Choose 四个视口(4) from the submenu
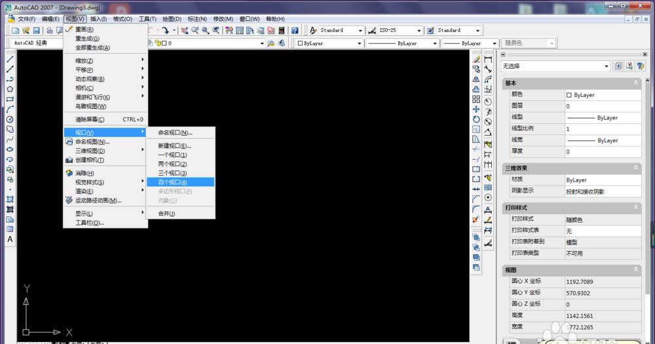 (x=173, y=182)
